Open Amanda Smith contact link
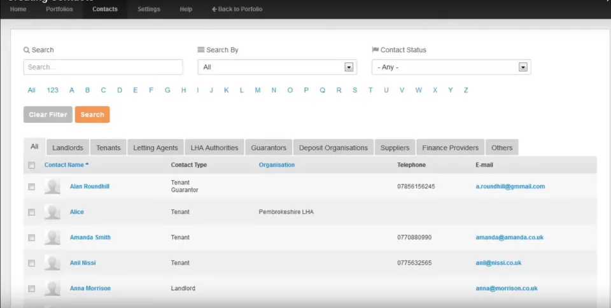 [90, 237]
